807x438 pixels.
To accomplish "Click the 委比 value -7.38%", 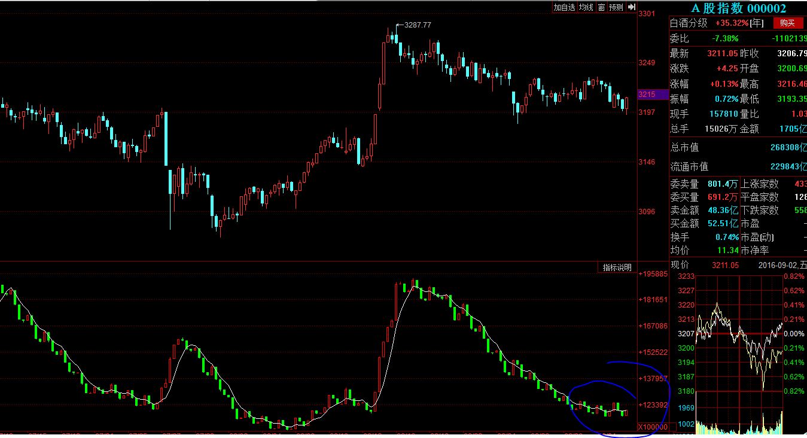I will (725, 39).
